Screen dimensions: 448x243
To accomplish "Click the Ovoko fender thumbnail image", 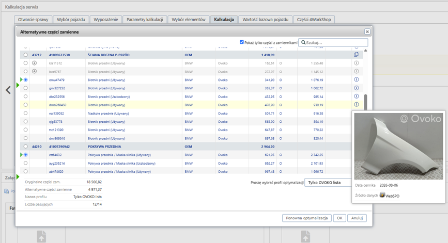I will tap(398, 146).
